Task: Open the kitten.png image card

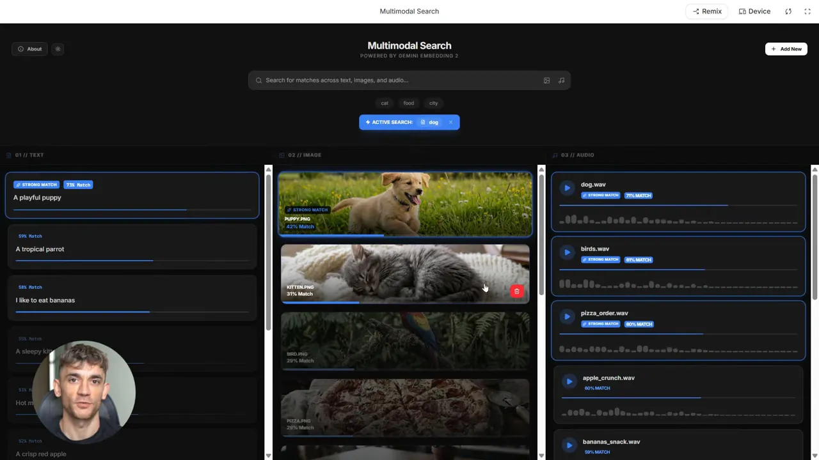Action: 405,273
